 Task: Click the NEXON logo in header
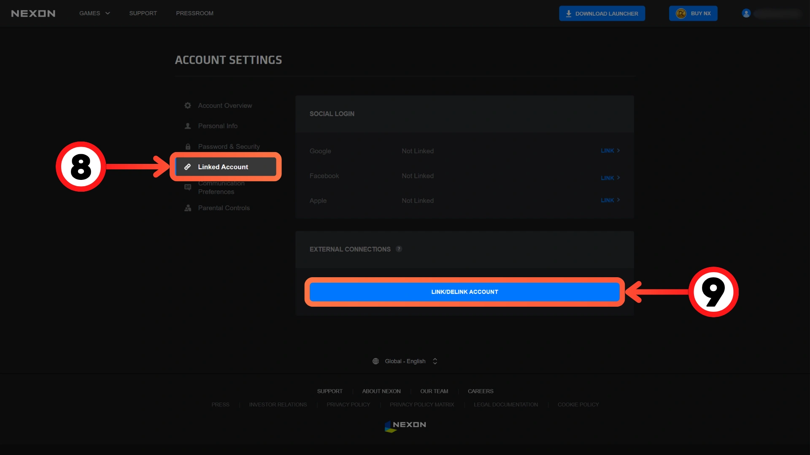click(x=33, y=13)
